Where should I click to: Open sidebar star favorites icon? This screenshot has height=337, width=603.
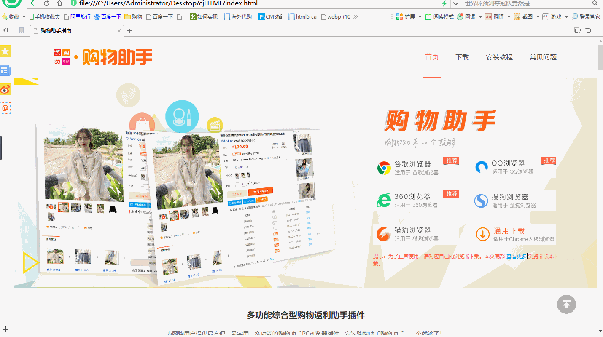click(x=5, y=51)
